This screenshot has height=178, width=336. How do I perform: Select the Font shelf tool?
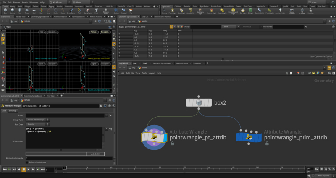[x=96, y=11]
